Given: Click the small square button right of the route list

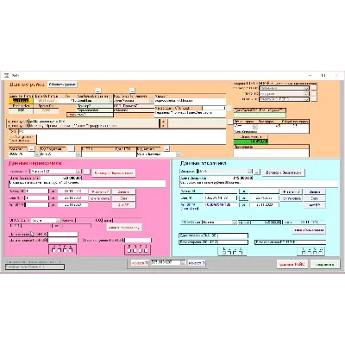Looking at the screenshot, I should (x=230, y=122).
